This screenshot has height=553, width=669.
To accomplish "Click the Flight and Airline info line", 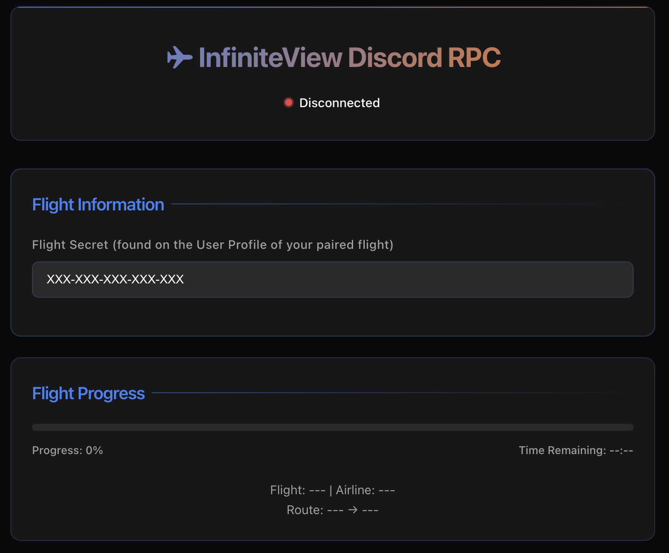I will [333, 490].
